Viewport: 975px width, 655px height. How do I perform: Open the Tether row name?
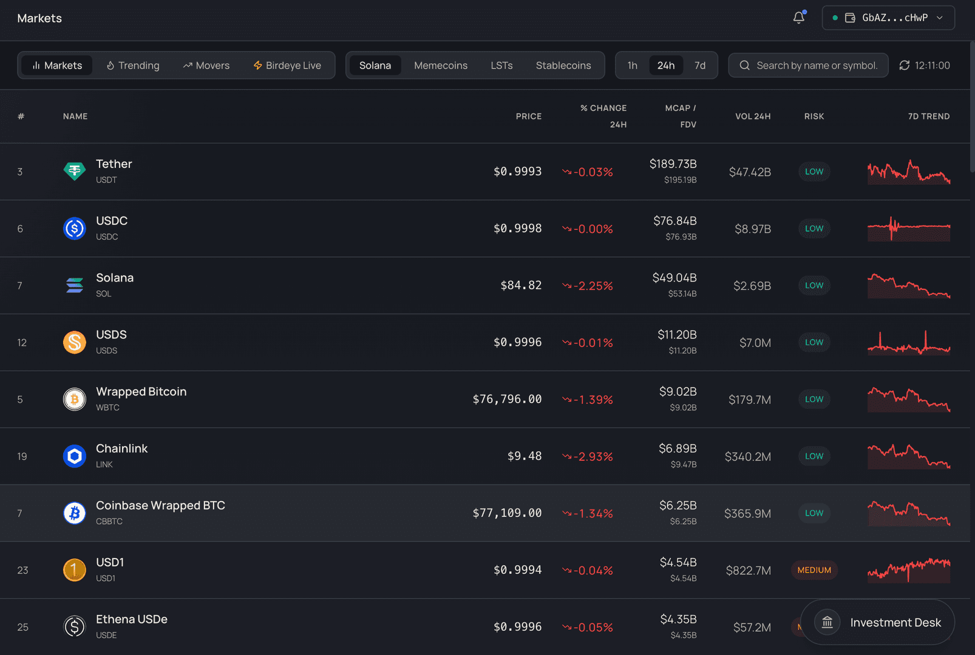[x=114, y=164]
